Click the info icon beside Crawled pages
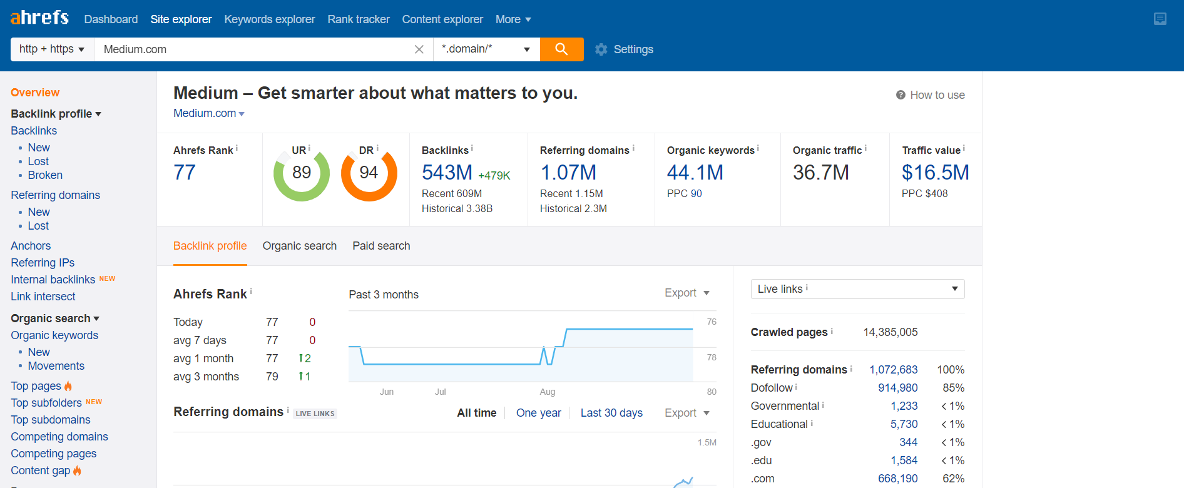1184x488 pixels. (x=832, y=331)
